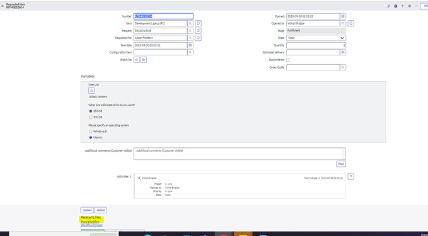The height and width of the screenshot is (236, 428).
Task: Click the Requested for field
Action: pyautogui.click(x=160, y=38)
